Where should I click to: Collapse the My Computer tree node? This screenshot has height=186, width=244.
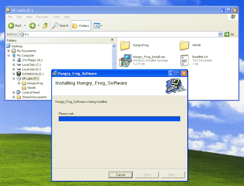(9, 55)
